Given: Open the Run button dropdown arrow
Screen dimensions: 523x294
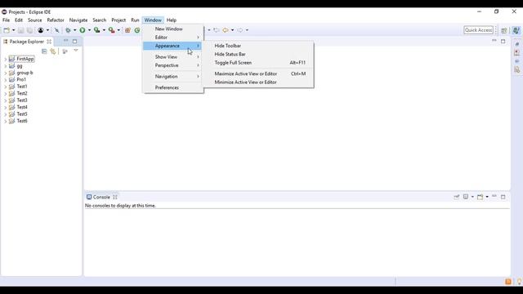Looking at the screenshot, I should click(x=89, y=30).
